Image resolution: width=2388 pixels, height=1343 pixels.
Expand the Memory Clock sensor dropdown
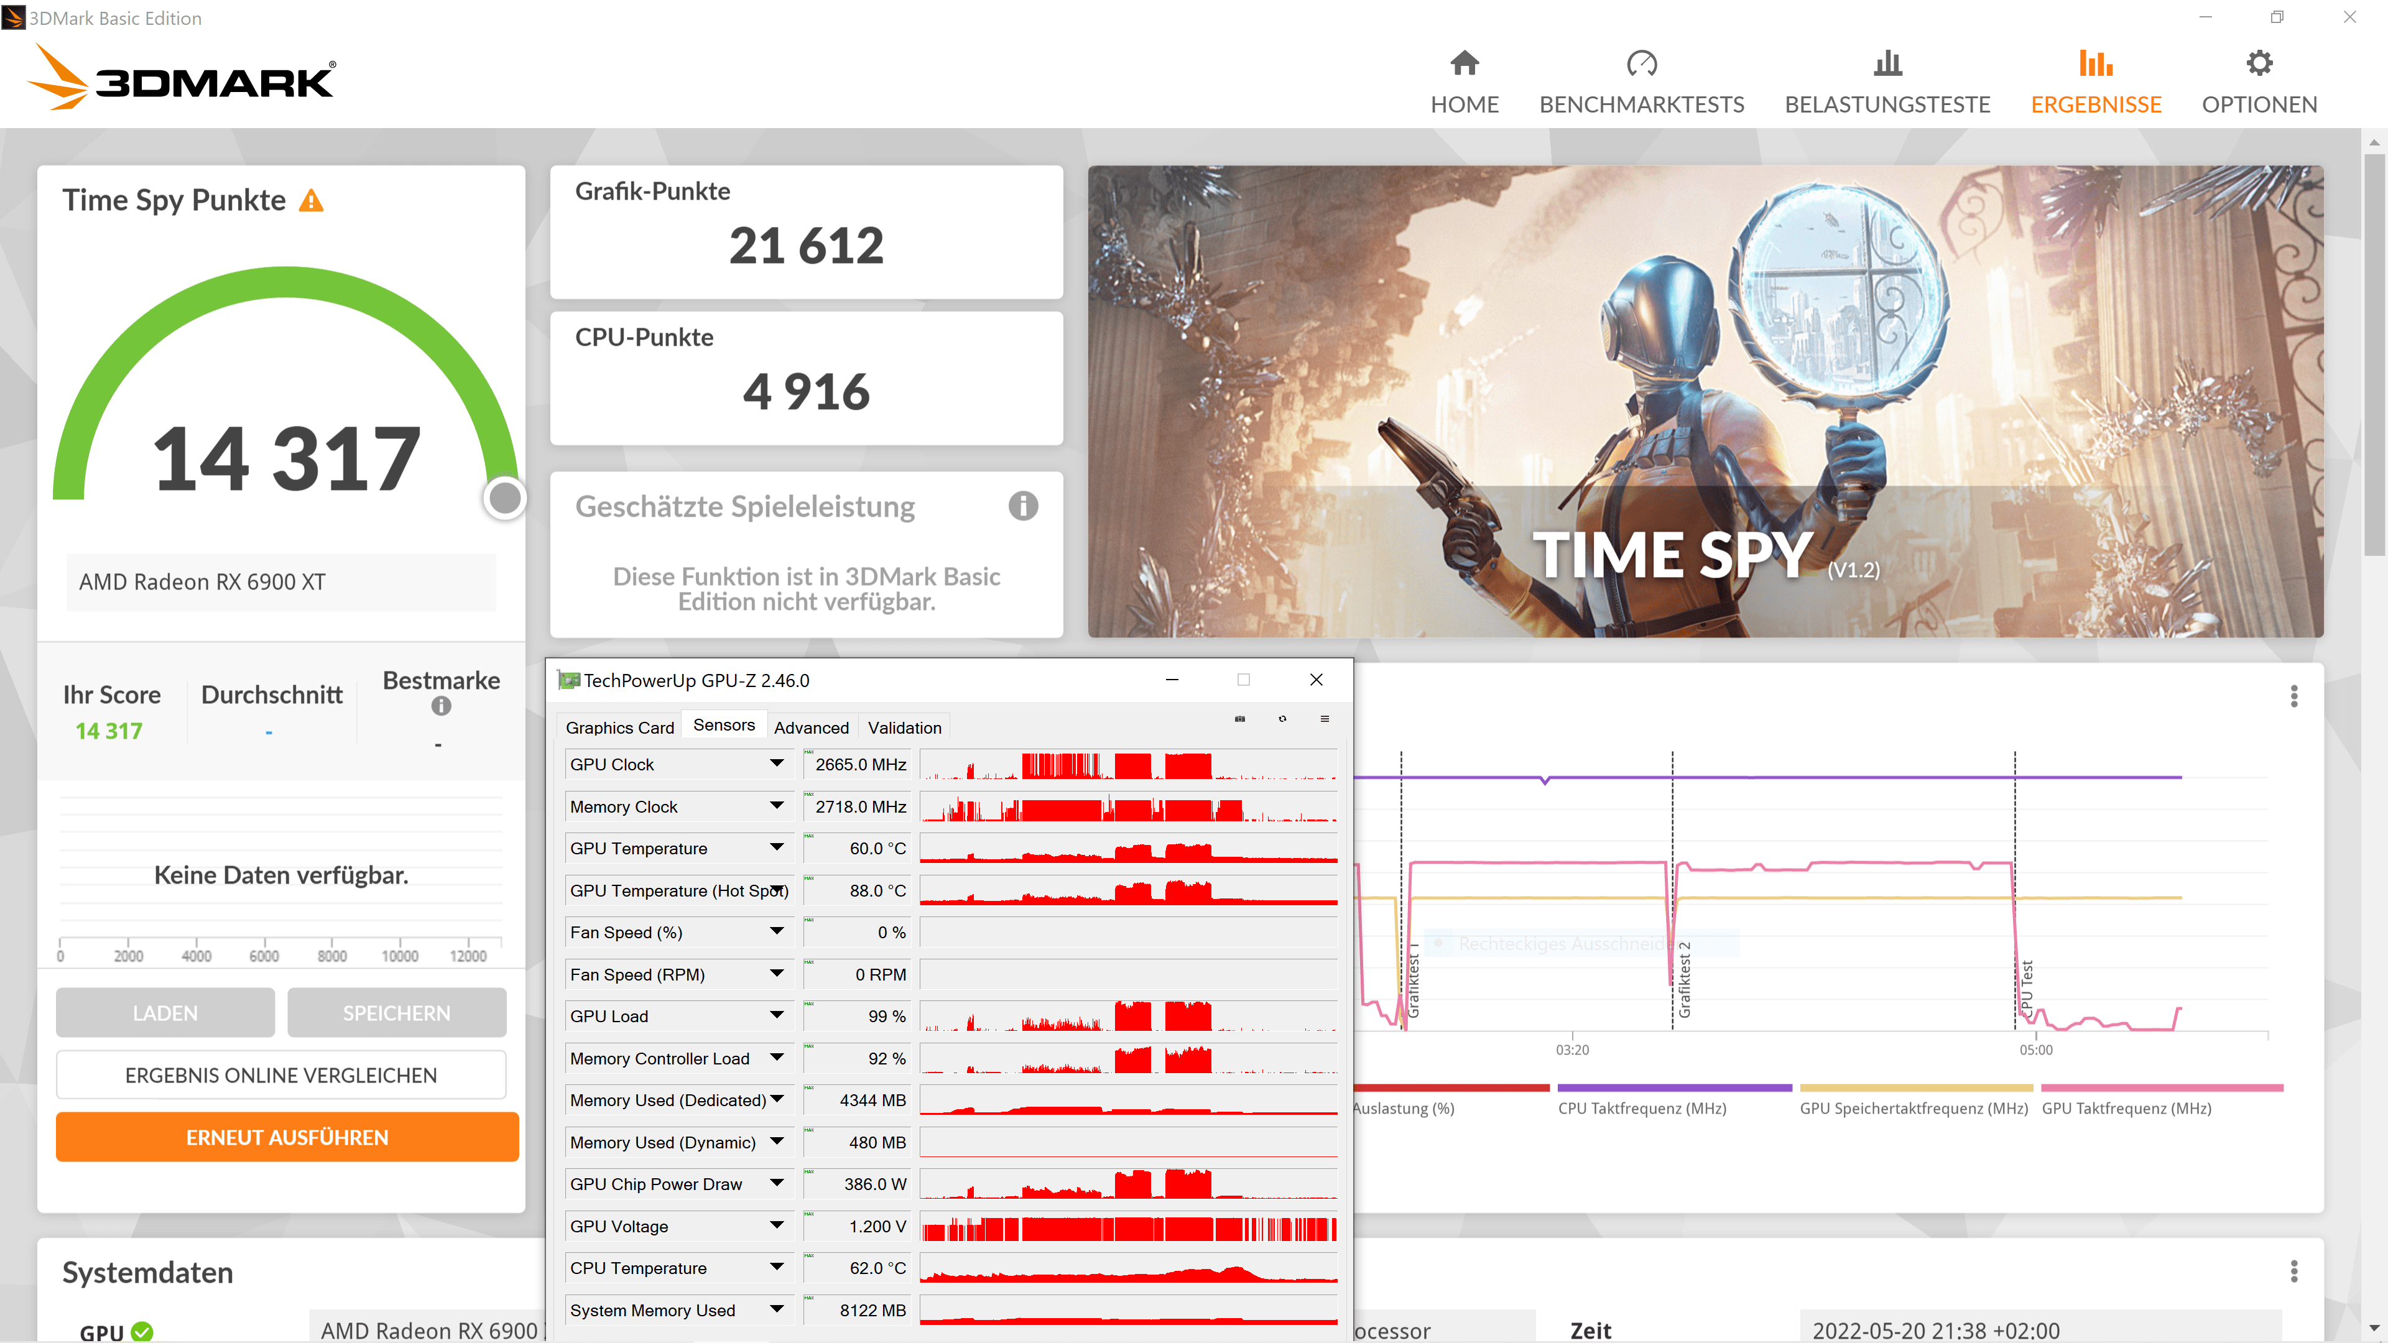click(777, 806)
